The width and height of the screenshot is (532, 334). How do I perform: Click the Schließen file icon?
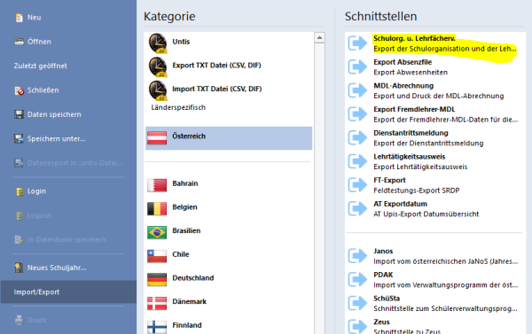(x=20, y=90)
